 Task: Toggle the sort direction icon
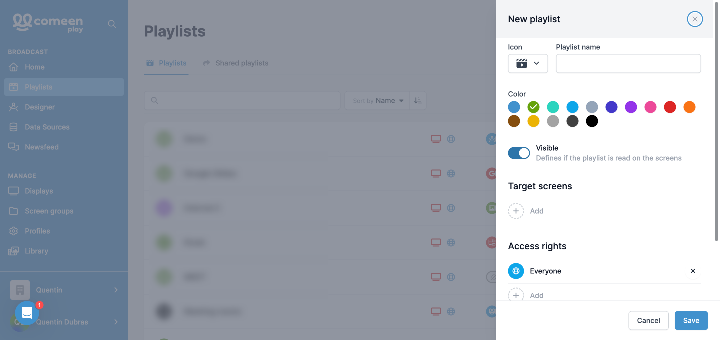[x=417, y=100]
